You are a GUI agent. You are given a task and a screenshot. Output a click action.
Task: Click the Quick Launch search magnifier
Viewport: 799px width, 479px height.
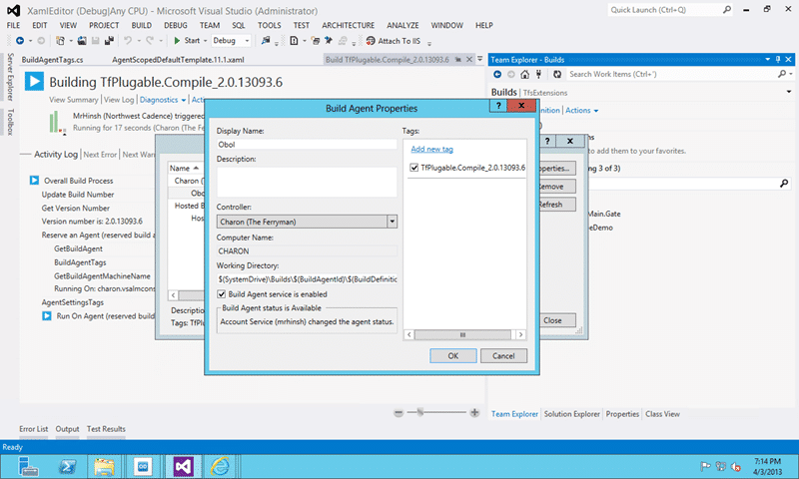727,10
